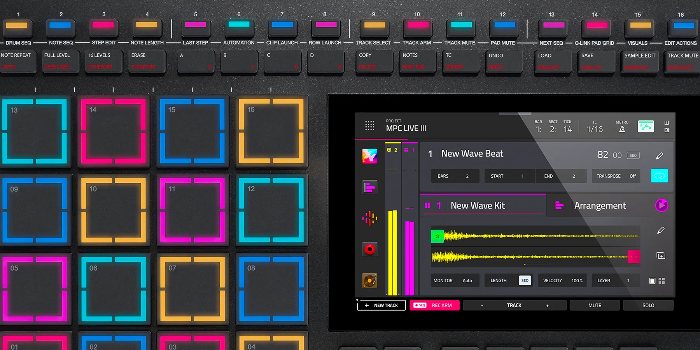The height and width of the screenshot is (350, 700).
Task: Select the New Wave Kit track tab
Action: coord(483,205)
